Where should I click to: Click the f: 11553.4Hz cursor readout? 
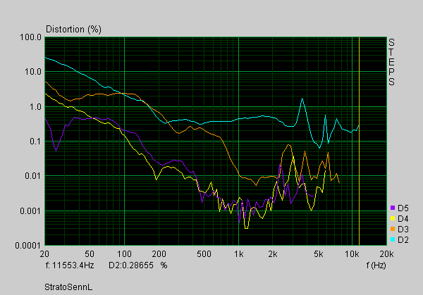click(70, 265)
